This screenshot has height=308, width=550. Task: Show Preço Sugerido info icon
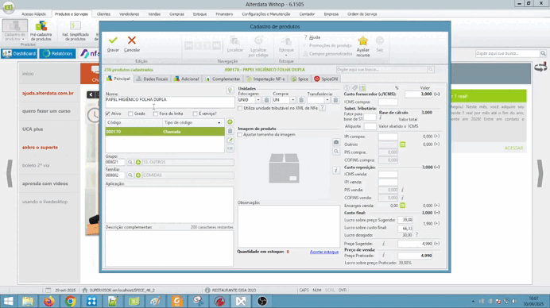click(x=383, y=244)
